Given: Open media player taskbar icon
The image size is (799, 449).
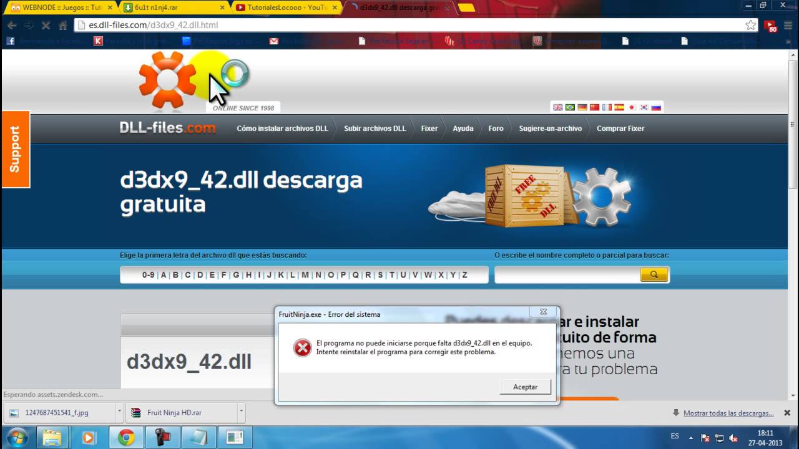Looking at the screenshot, I should (x=88, y=437).
